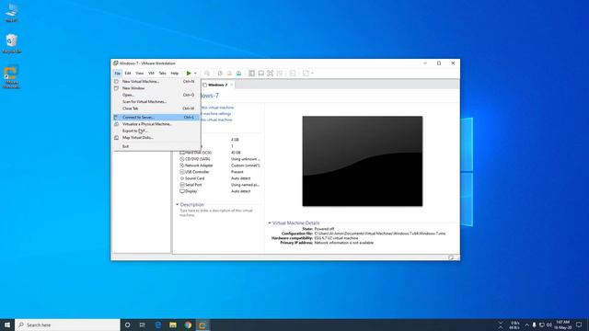Click the Network Adapter device row

(220, 165)
